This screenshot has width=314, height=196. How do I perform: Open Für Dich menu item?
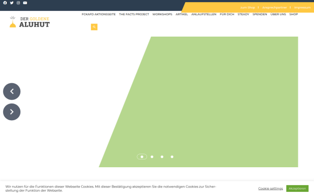(227, 14)
